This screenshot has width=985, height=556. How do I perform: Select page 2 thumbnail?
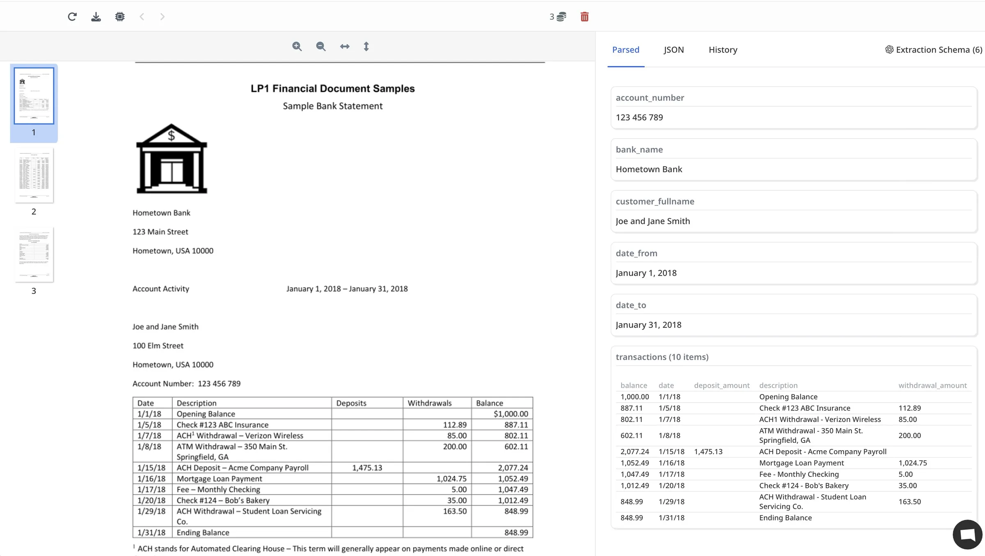34,175
